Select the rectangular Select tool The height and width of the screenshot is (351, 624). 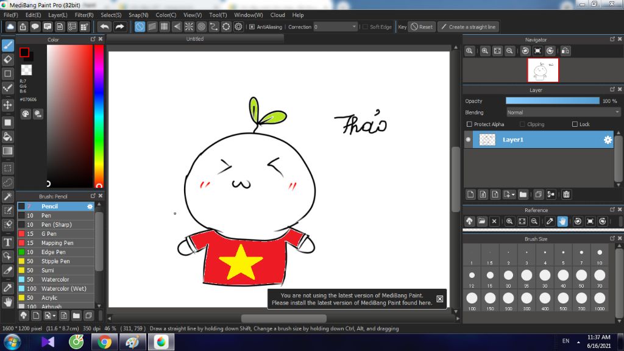point(7,168)
